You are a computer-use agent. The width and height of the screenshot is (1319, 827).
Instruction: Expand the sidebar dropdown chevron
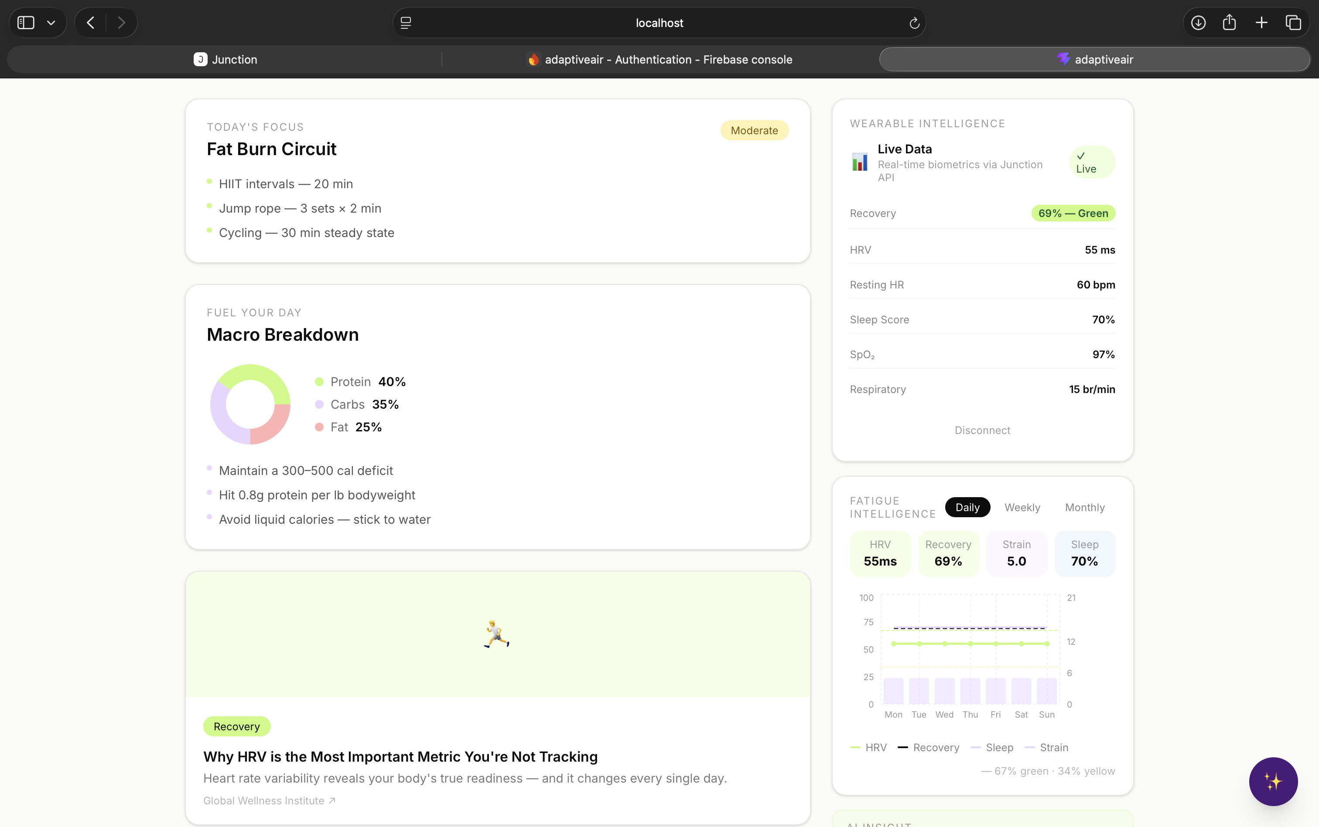click(51, 23)
